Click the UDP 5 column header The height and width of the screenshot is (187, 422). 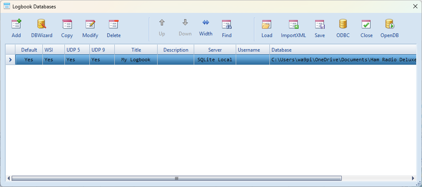77,50
